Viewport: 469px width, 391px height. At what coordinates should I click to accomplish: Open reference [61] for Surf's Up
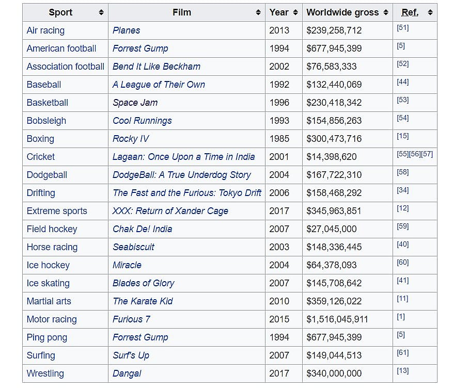(402, 353)
